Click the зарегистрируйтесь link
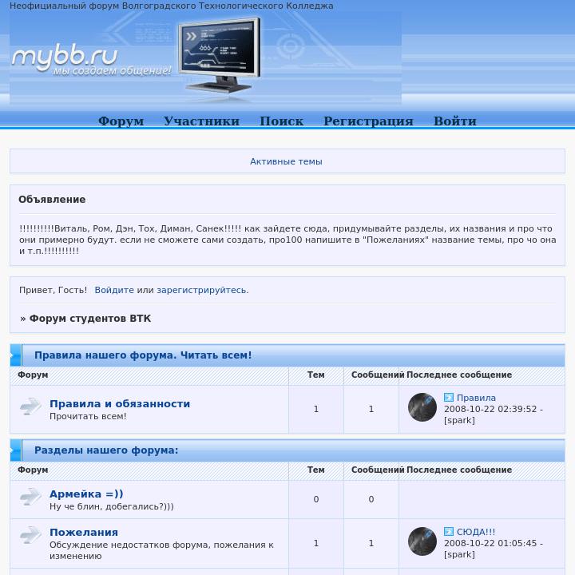Image resolution: width=575 pixels, height=575 pixels. (x=202, y=290)
